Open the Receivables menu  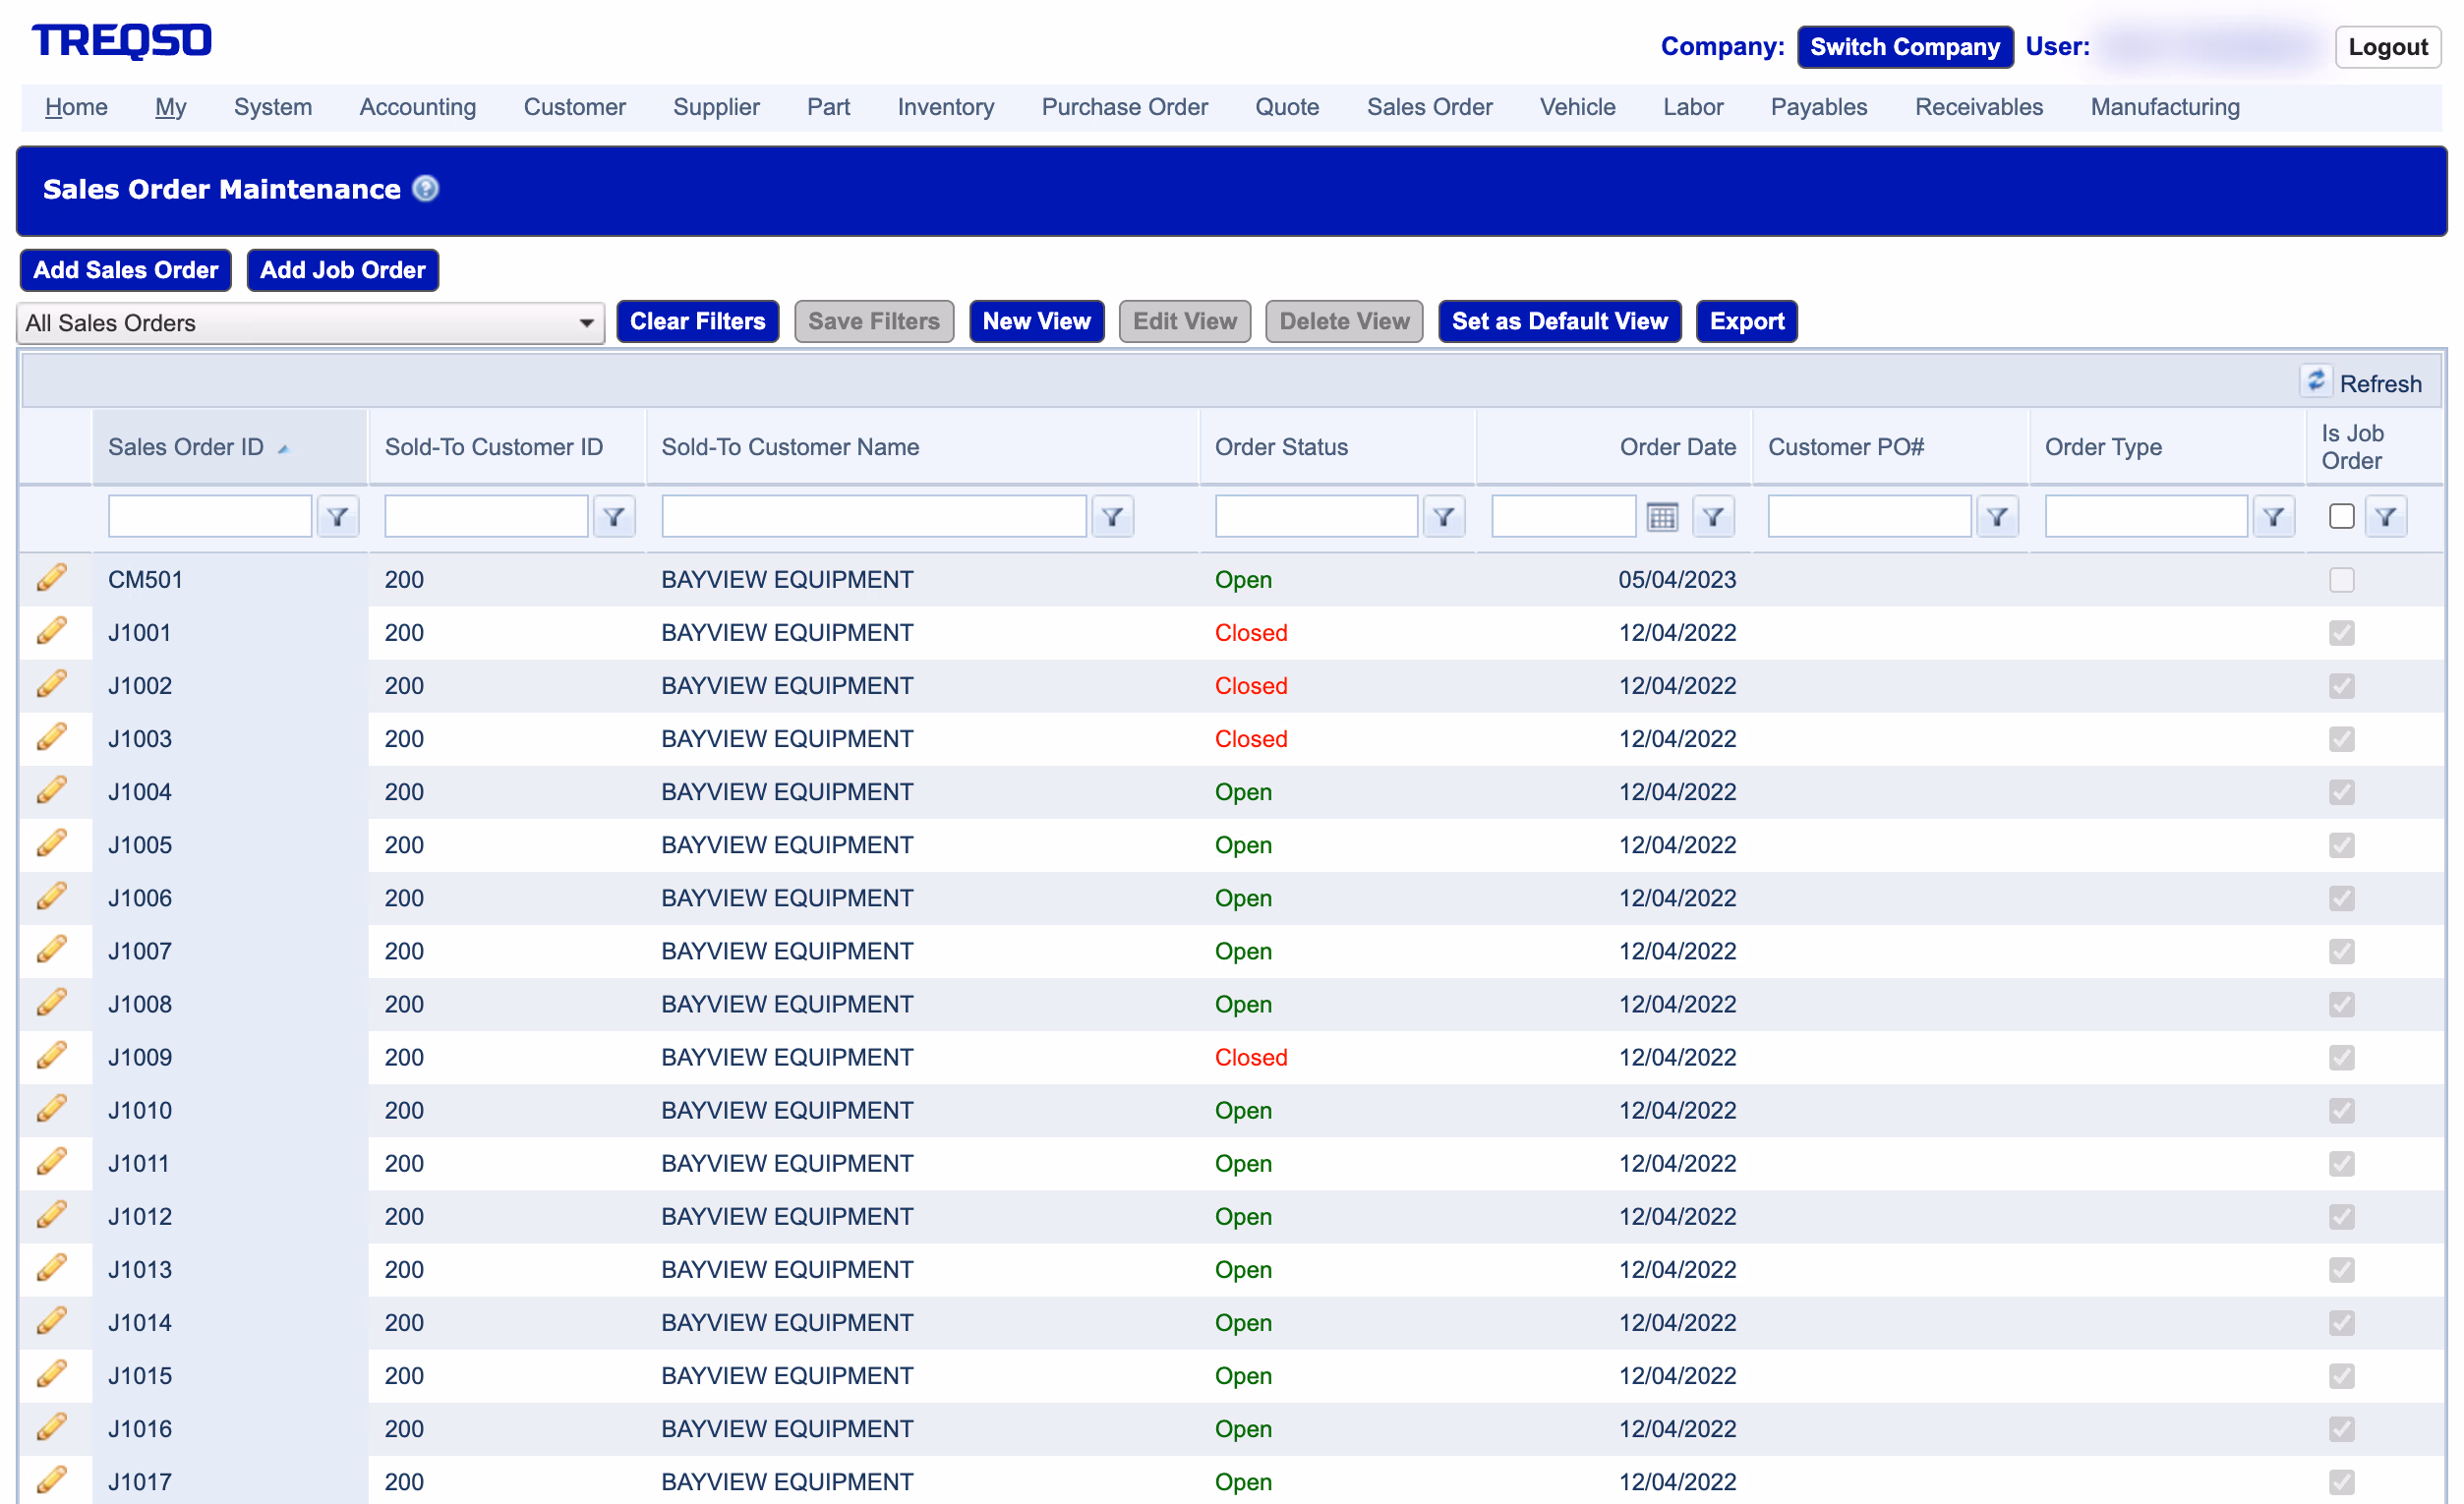tap(1978, 107)
